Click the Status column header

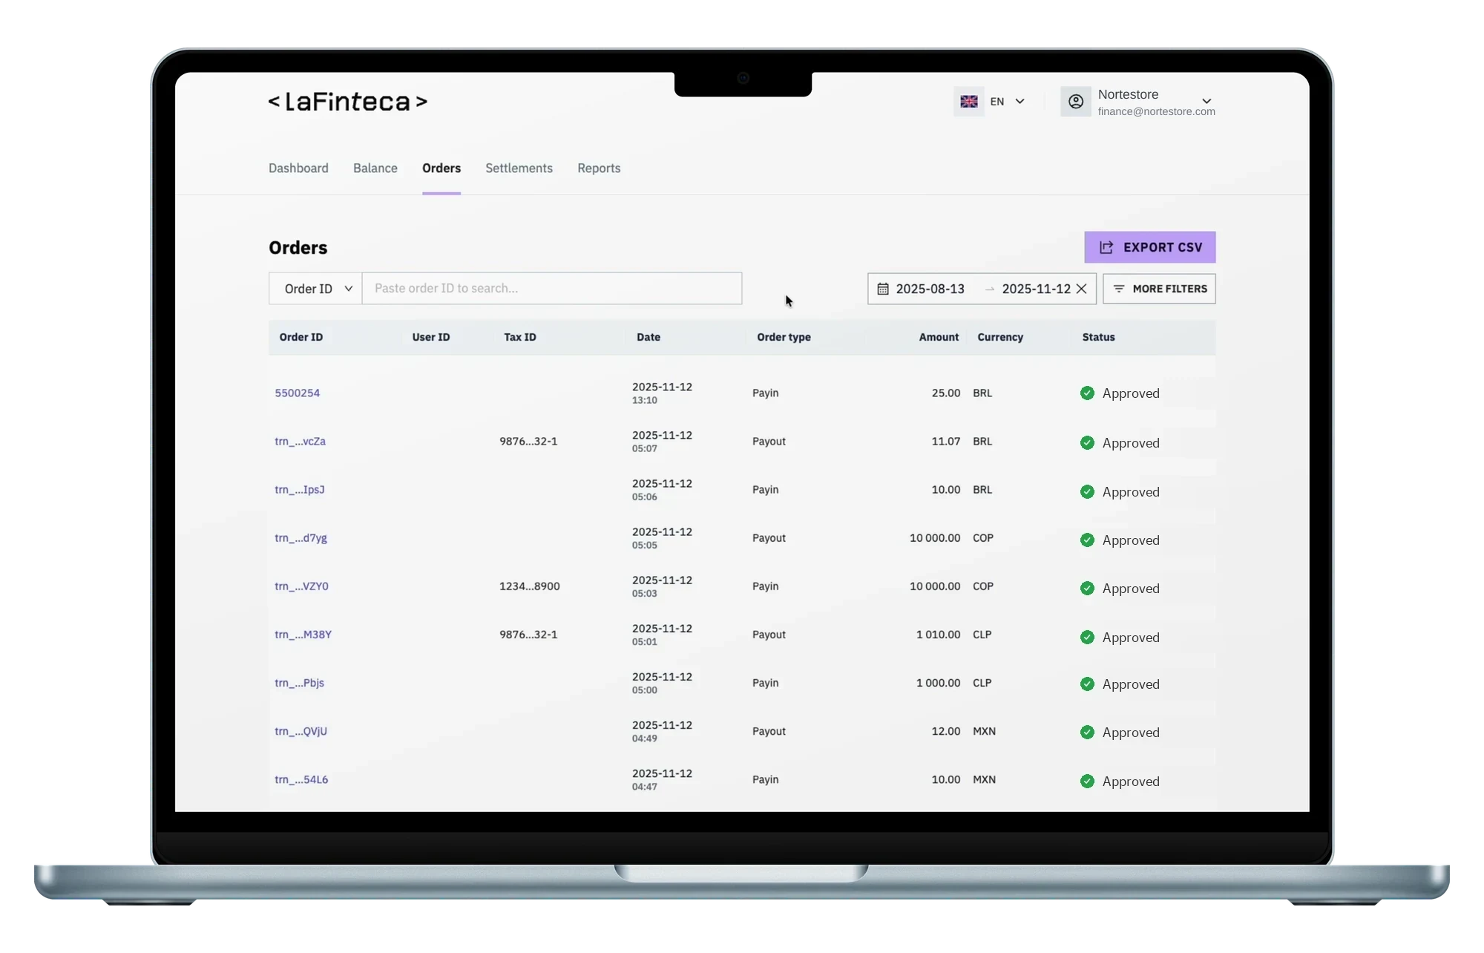click(1098, 337)
